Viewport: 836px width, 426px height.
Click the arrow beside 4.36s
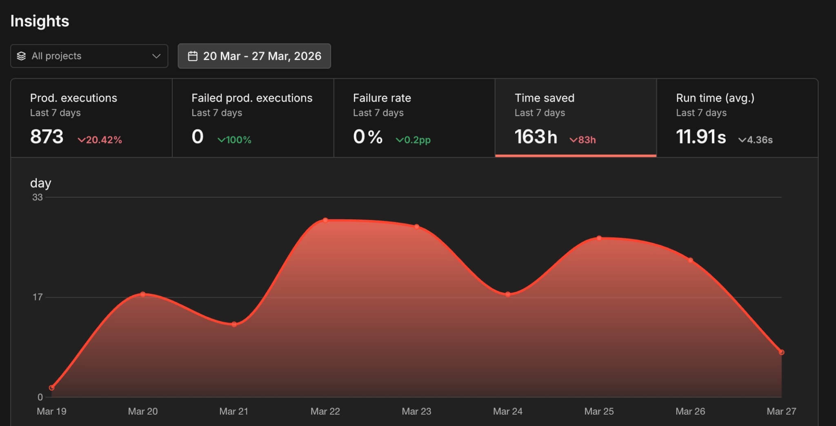(x=742, y=140)
